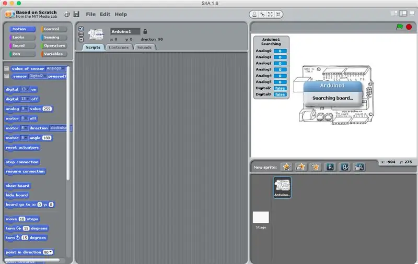418x264 pixels.
Task: Click the Arduino1 sprite name field
Action: tap(125, 31)
